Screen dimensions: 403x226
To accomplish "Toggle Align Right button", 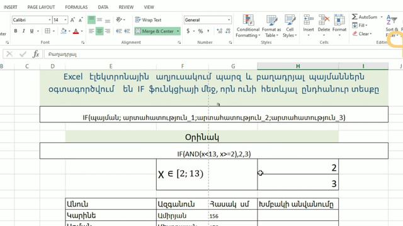I will click(108, 31).
